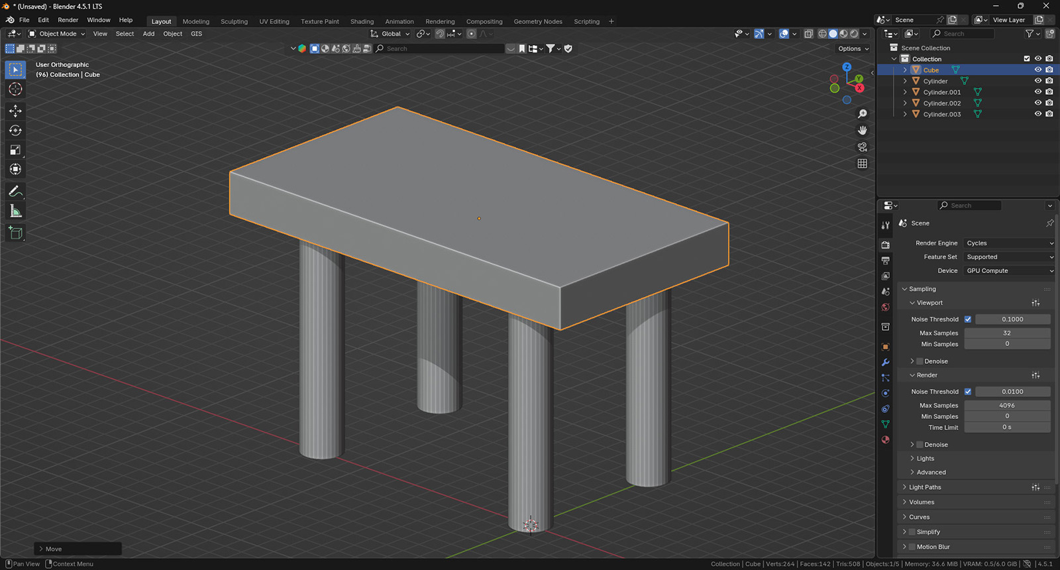The image size is (1060, 570).
Task: Switch to the Shading workspace tab
Action: pos(362,21)
